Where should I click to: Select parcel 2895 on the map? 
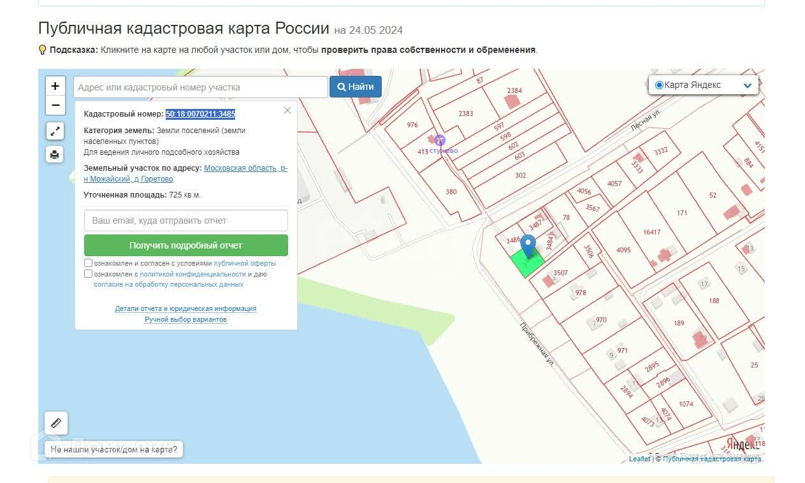point(651,367)
